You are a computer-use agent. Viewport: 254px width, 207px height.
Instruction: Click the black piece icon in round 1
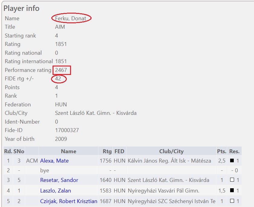232,161
